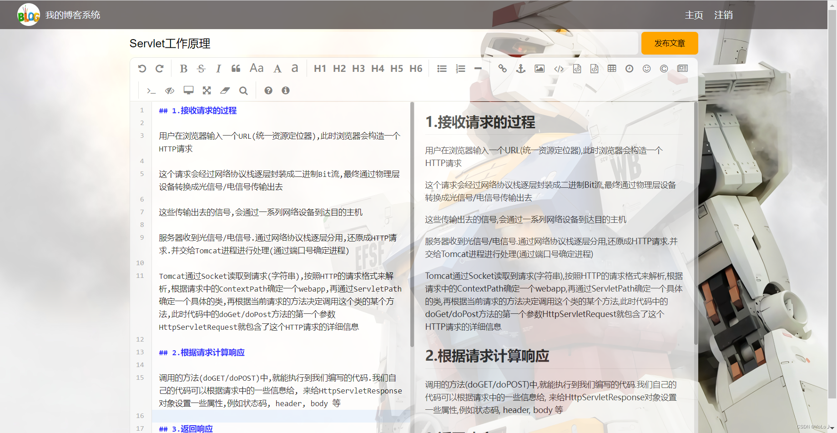The width and height of the screenshot is (837, 433).
Task: Insert horizontal rule line
Action: (478, 69)
